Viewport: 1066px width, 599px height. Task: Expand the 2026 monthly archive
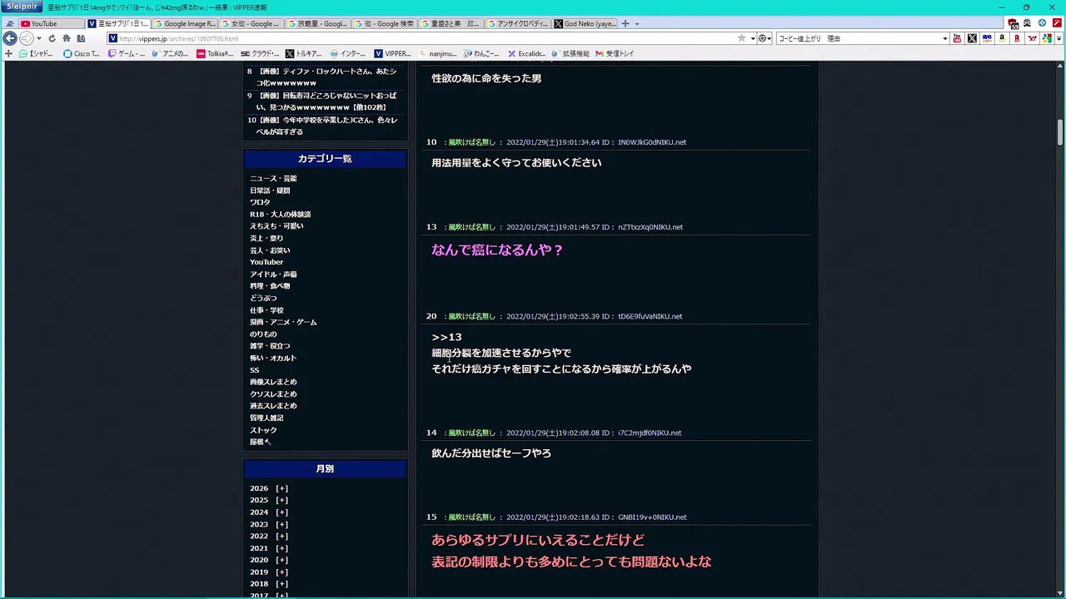pos(282,488)
